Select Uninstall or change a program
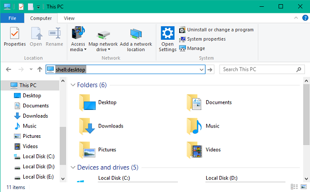The height and width of the screenshot is (192, 310). (216, 30)
